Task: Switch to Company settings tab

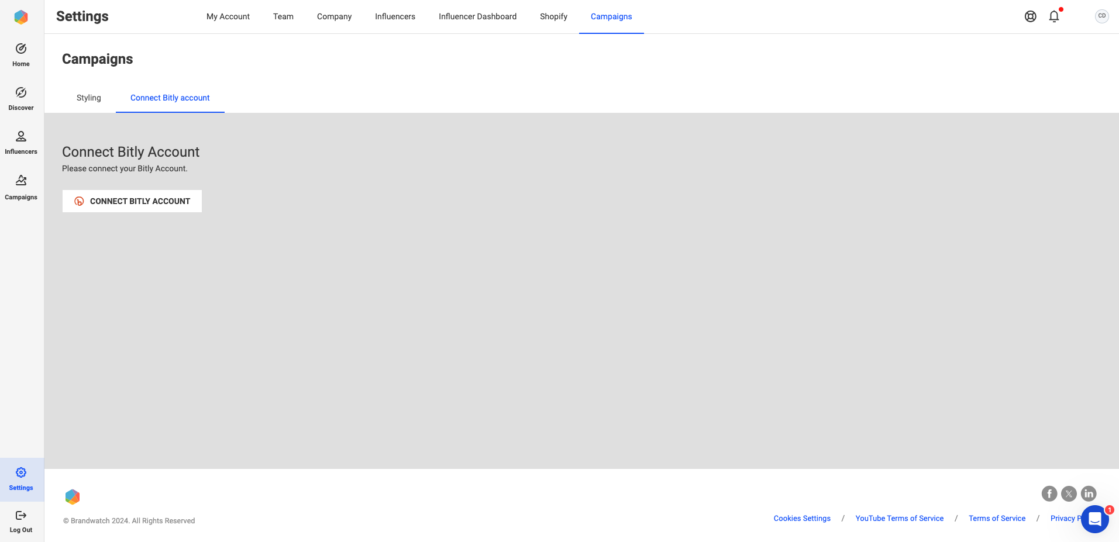Action: 334,16
